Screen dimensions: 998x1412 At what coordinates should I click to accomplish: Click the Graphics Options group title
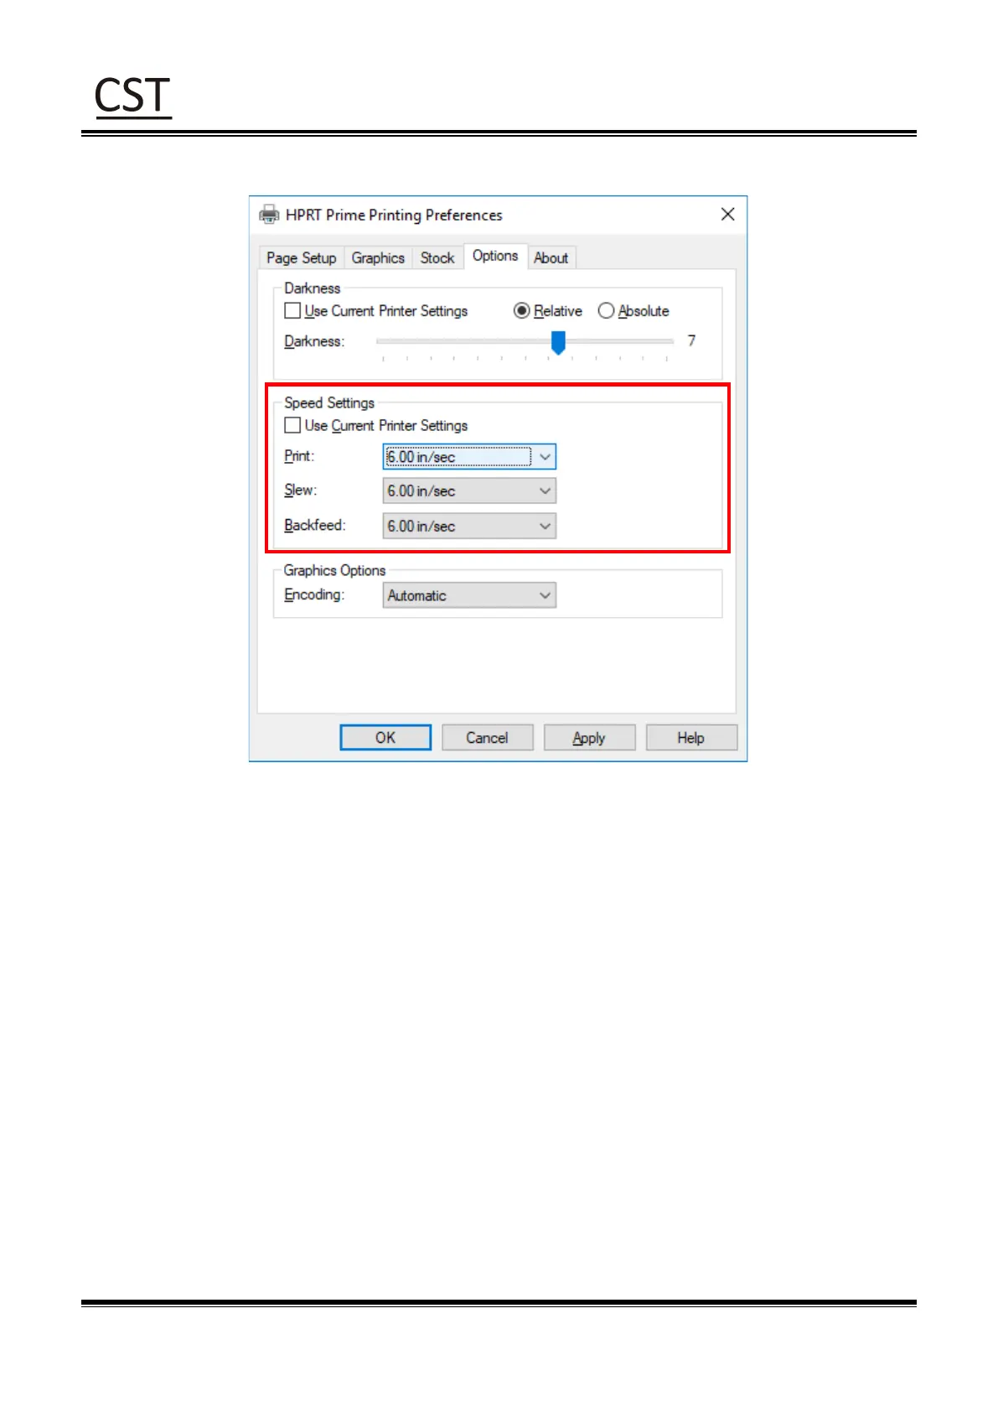(334, 570)
